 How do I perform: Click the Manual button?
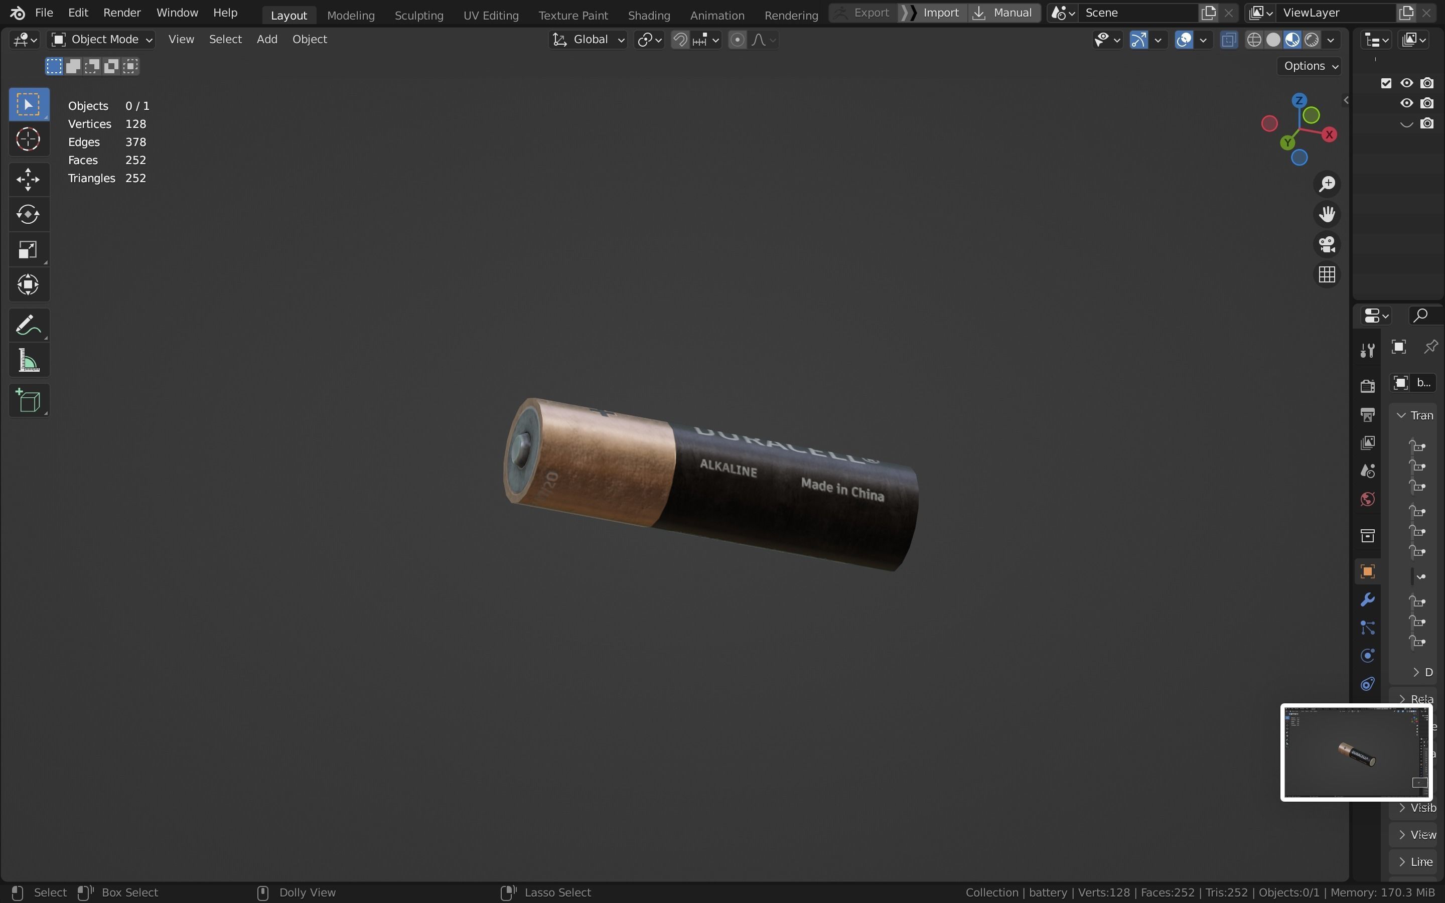point(1004,13)
